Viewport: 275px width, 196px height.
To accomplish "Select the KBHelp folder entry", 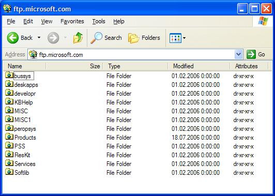I will 19,102.
